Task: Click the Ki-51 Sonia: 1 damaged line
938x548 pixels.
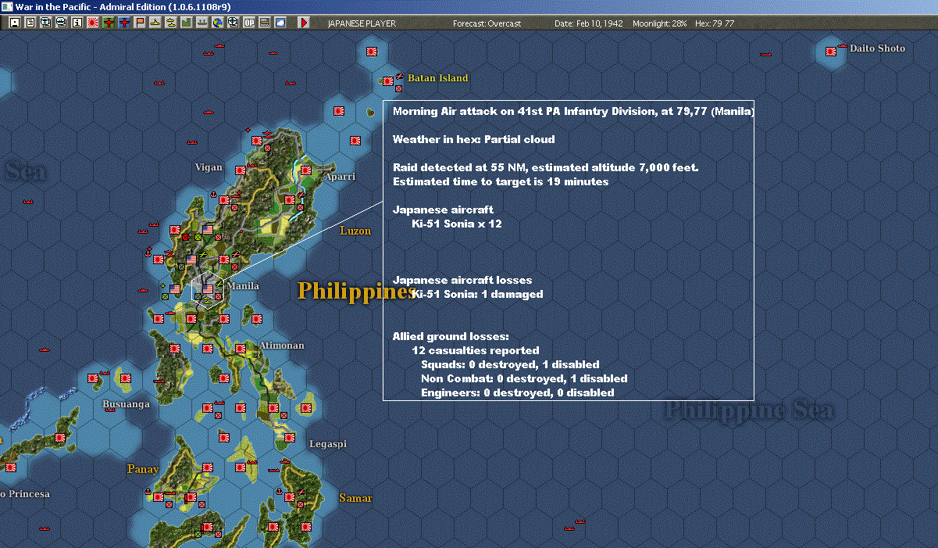Action: click(x=477, y=294)
